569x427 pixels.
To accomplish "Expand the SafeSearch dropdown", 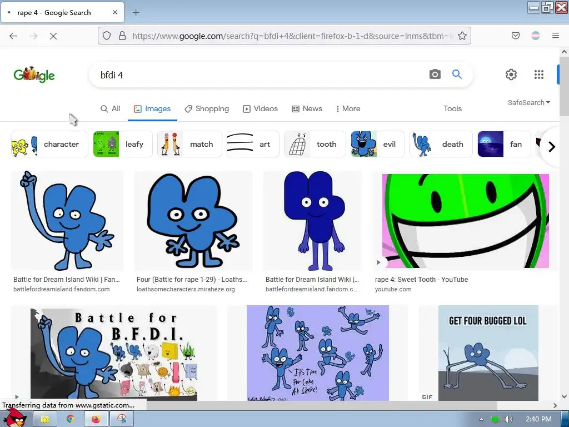I will click(x=529, y=103).
